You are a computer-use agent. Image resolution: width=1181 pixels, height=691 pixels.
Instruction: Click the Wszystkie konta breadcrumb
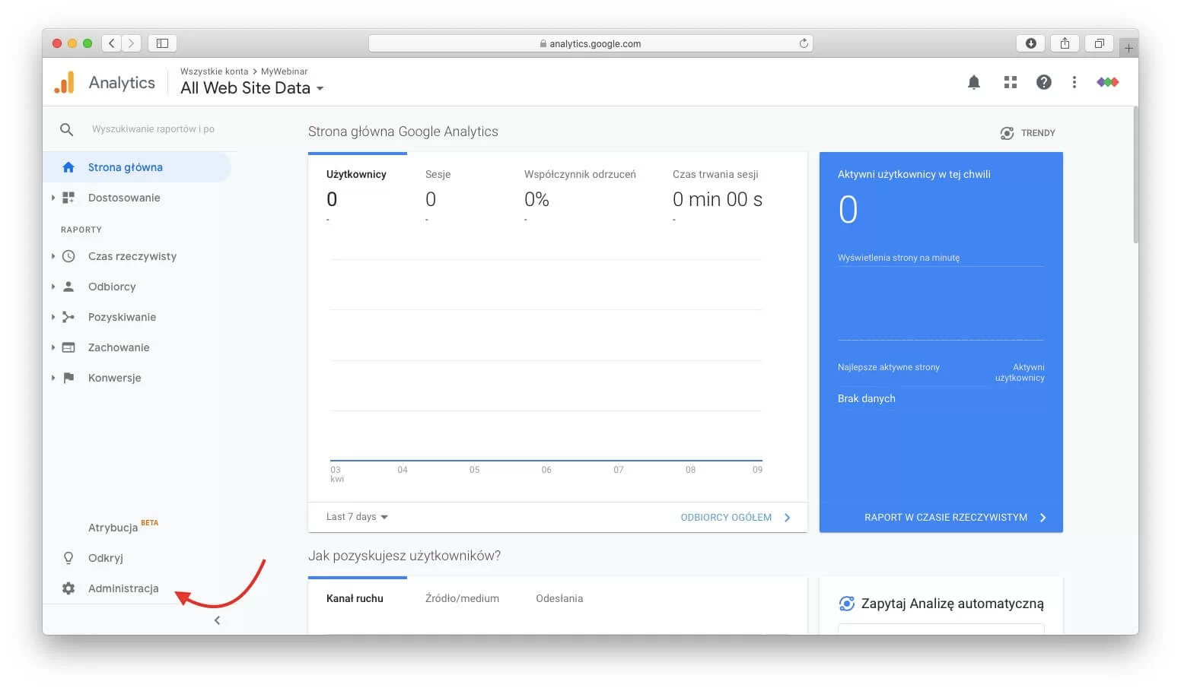tap(214, 71)
